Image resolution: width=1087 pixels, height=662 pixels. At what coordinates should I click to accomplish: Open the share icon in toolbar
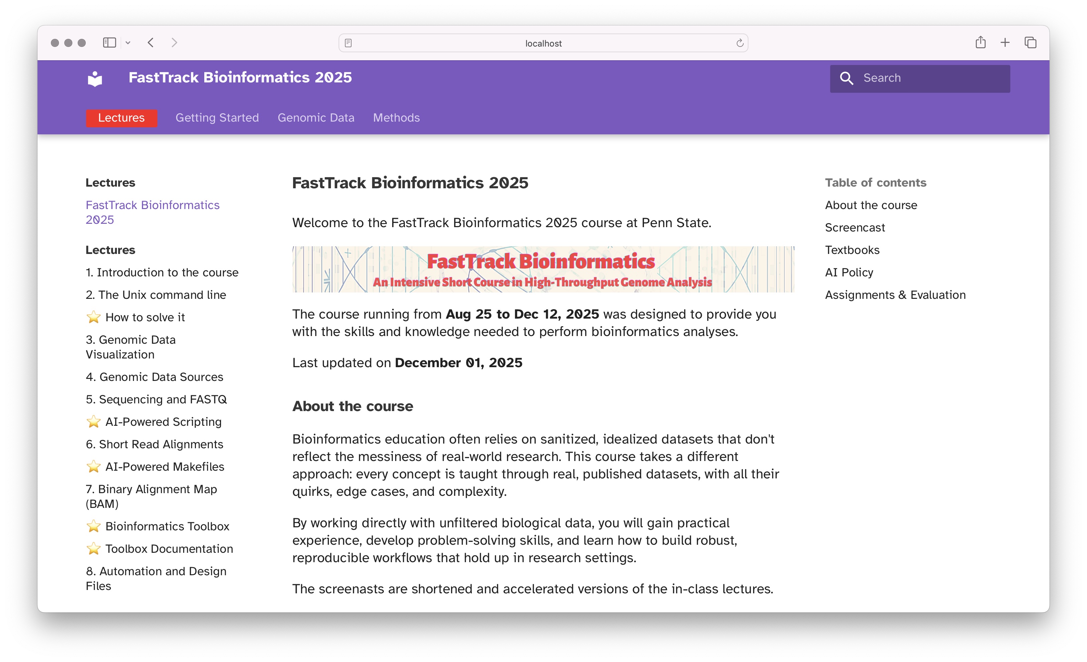point(980,43)
